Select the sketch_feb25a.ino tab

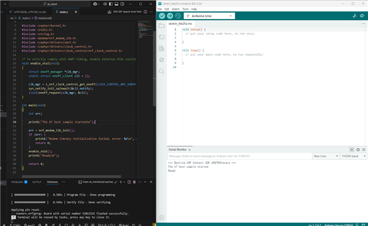[180, 24]
